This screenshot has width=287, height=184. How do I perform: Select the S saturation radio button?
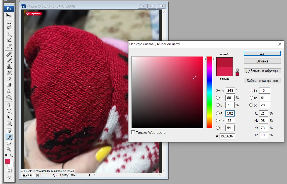pos(218,98)
